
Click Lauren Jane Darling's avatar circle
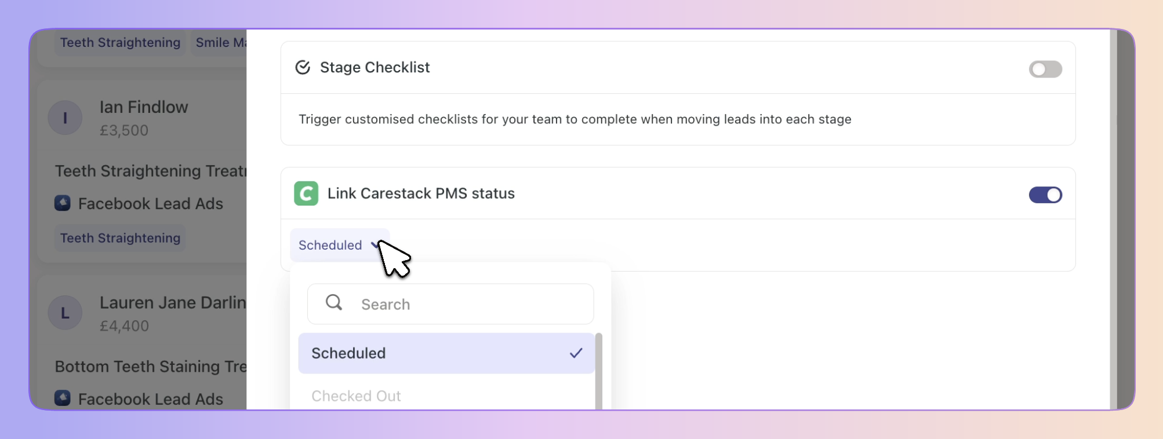click(x=65, y=313)
